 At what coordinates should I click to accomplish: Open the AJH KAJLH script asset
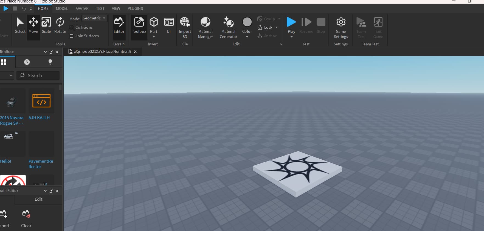(41, 104)
